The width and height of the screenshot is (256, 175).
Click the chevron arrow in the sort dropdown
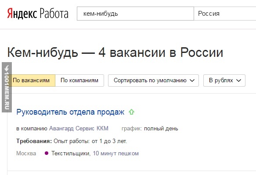tap(192, 80)
